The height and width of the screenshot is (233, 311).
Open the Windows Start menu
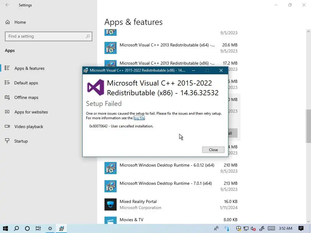point(5,228)
